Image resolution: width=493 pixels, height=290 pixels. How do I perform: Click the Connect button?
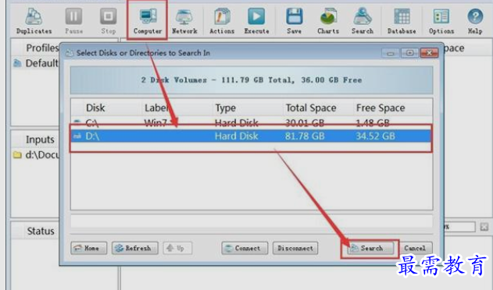point(245,248)
